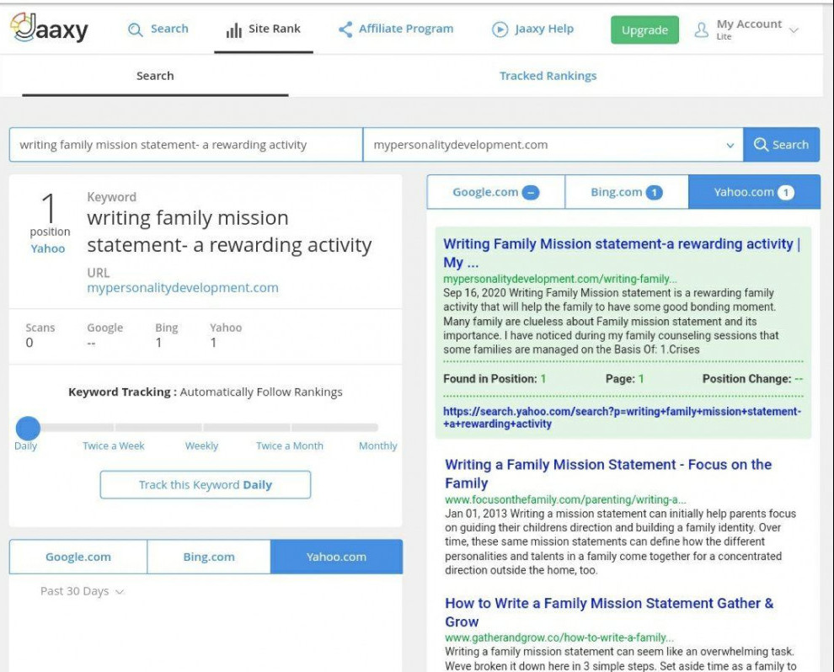This screenshot has height=672, width=834.
Task: Open the search.yahoo.com query link
Action: point(622,418)
